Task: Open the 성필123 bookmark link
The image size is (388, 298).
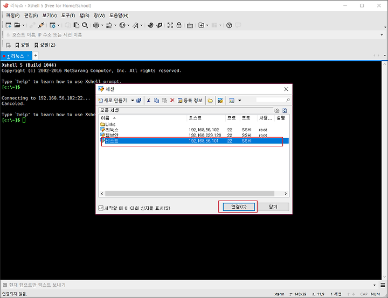Action: (x=45, y=45)
